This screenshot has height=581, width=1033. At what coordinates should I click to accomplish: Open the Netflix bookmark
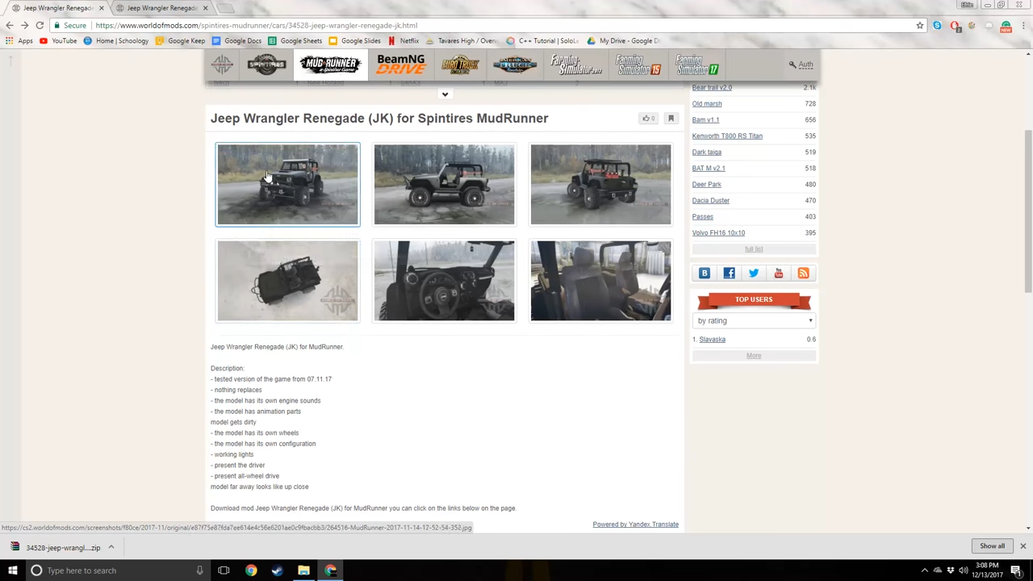[403, 40]
